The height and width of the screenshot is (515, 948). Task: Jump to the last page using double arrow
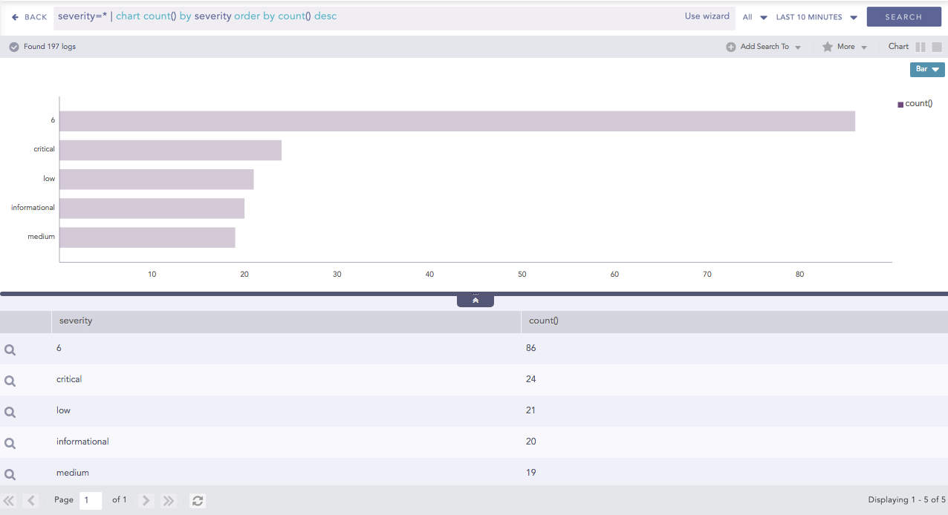click(x=169, y=501)
